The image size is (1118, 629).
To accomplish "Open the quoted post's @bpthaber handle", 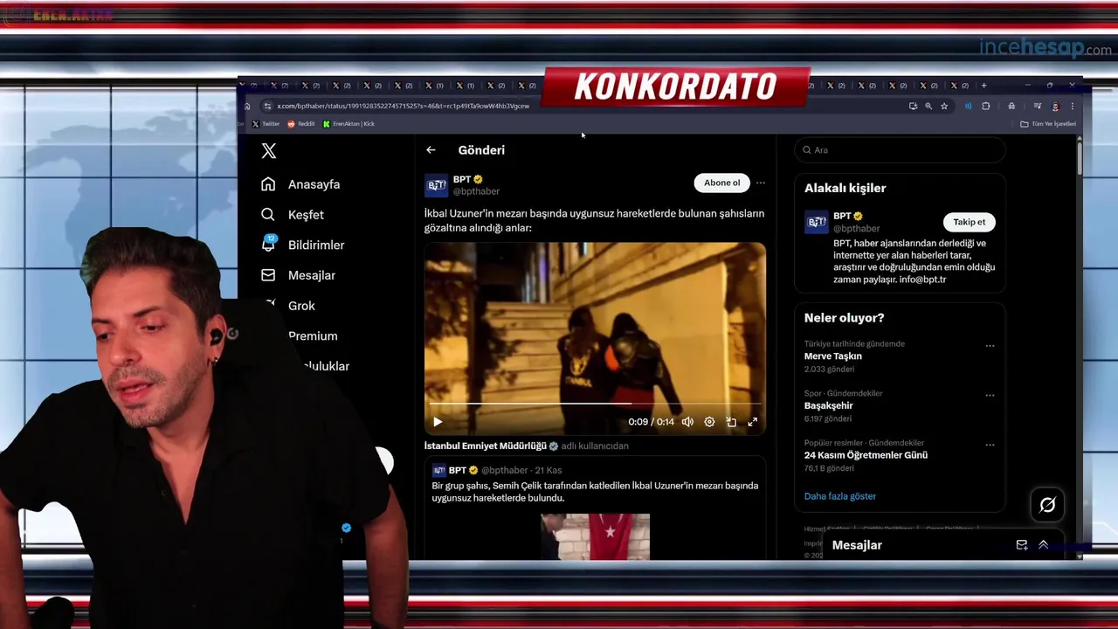I will click(505, 470).
